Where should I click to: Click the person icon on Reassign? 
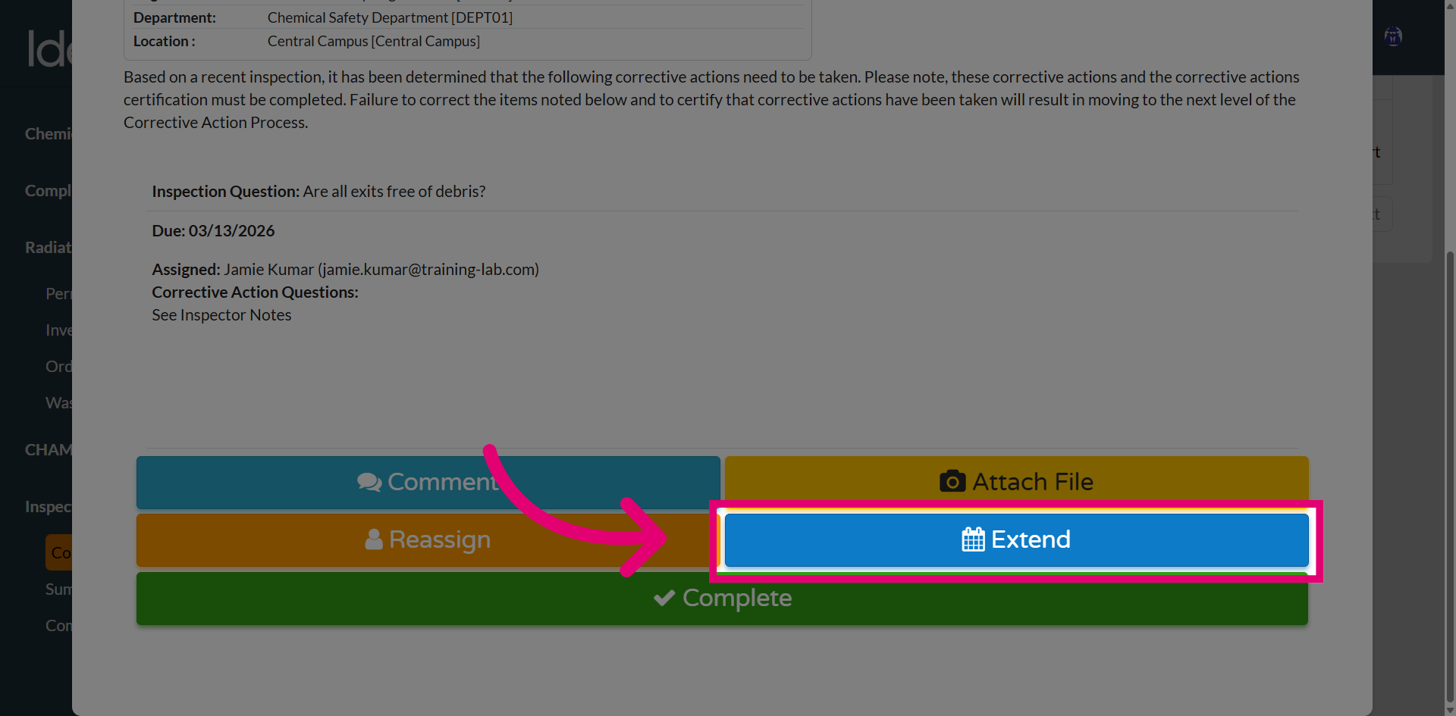click(374, 539)
